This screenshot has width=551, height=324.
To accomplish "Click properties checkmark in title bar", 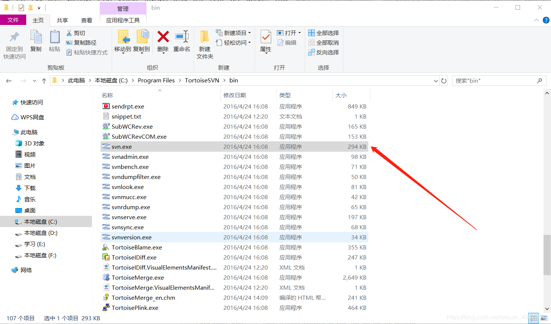I will [x=21, y=7].
